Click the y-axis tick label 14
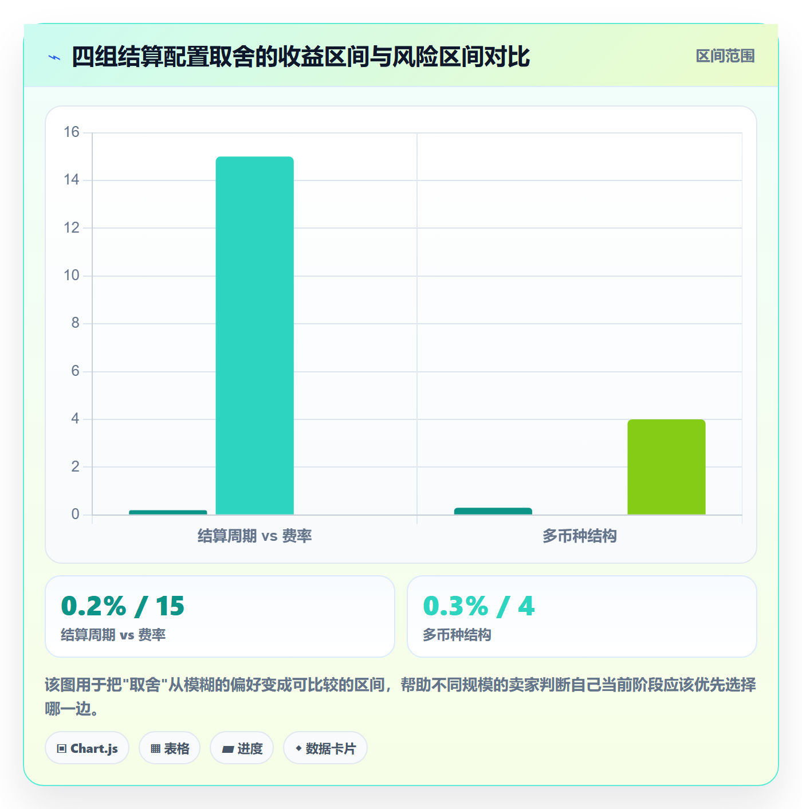This screenshot has width=802, height=809. pyautogui.click(x=72, y=180)
